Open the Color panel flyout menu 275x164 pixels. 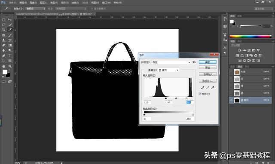coord(272,16)
